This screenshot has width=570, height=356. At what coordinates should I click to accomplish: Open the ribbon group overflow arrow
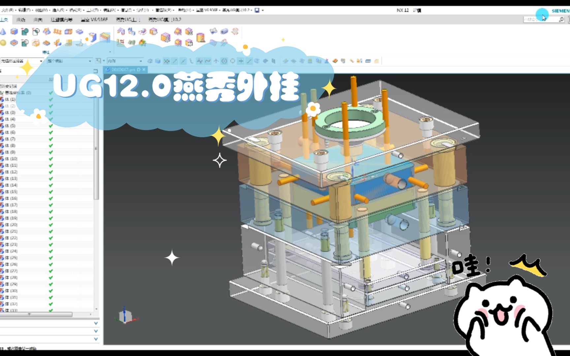click(110, 52)
